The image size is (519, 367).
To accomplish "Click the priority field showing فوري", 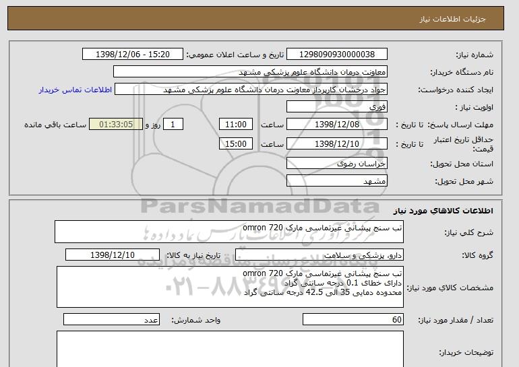I will point(336,107).
